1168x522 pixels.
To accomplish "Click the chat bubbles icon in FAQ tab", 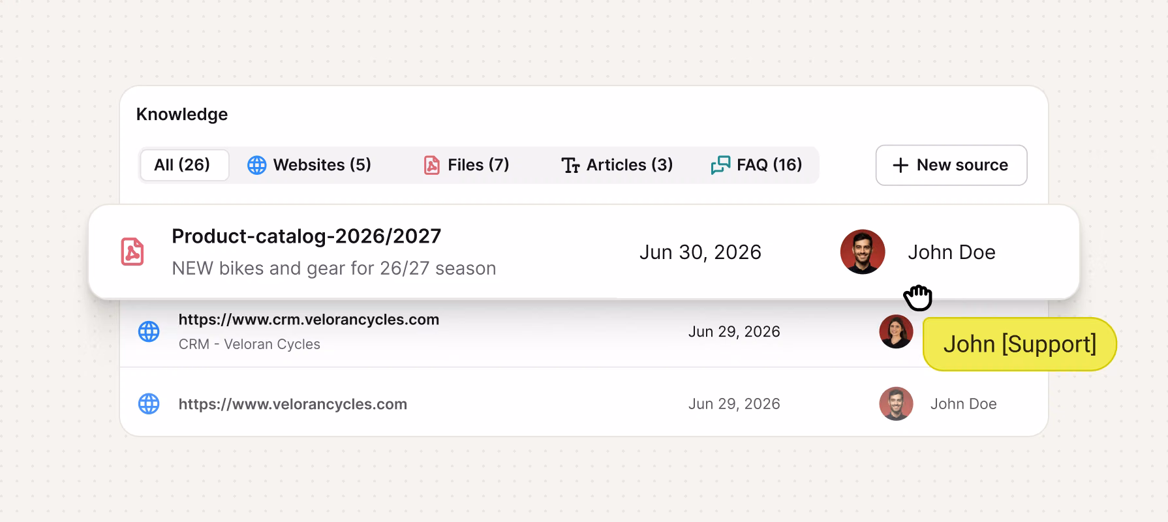I will point(720,165).
